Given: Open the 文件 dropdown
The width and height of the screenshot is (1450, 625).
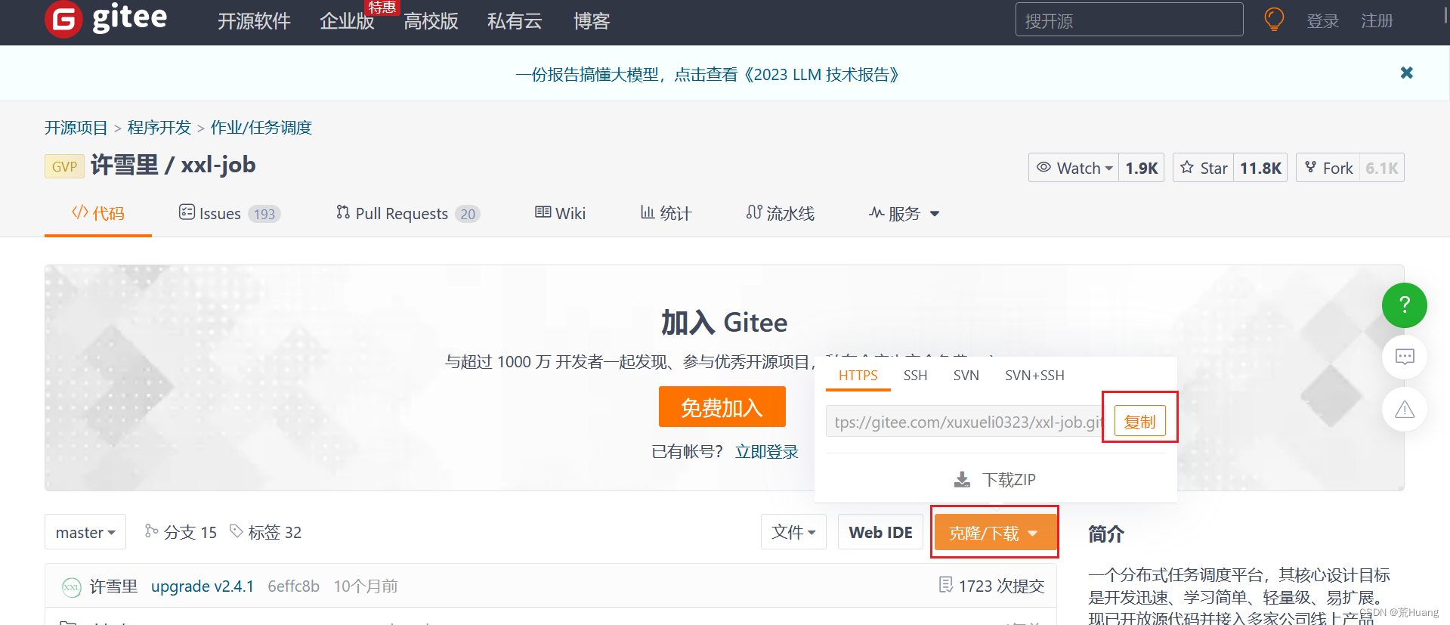Looking at the screenshot, I should pyautogui.click(x=793, y=532).
